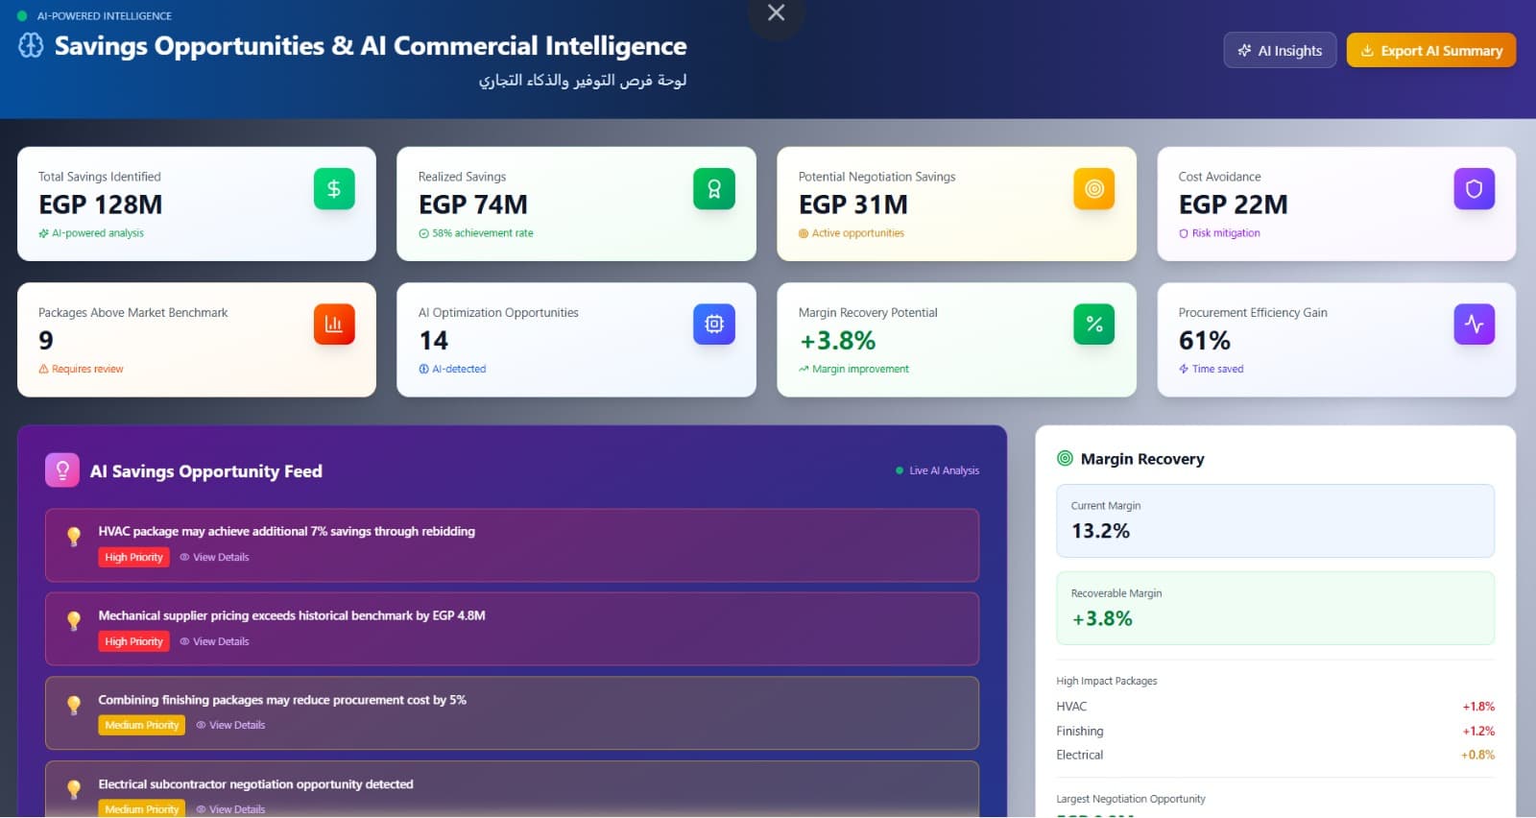
Task: Click the Finishing +1.2% row
Action: pos(1275,731)
